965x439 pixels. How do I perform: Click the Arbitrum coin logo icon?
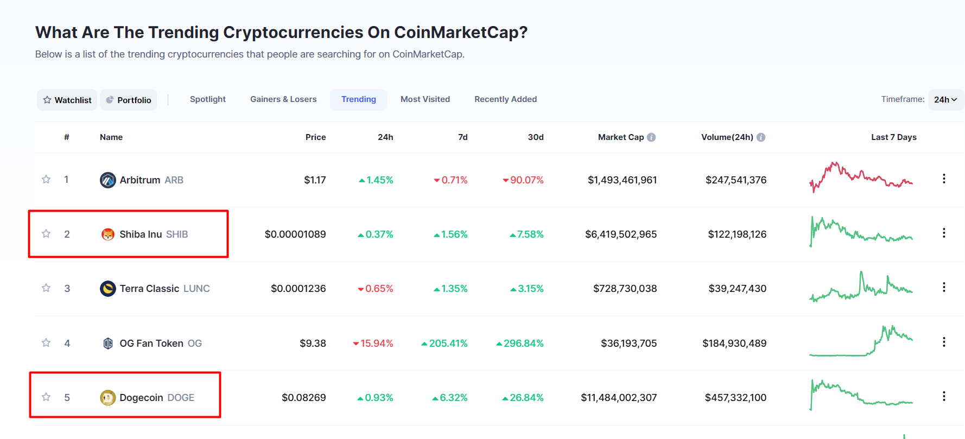click(x=107, y=180)
